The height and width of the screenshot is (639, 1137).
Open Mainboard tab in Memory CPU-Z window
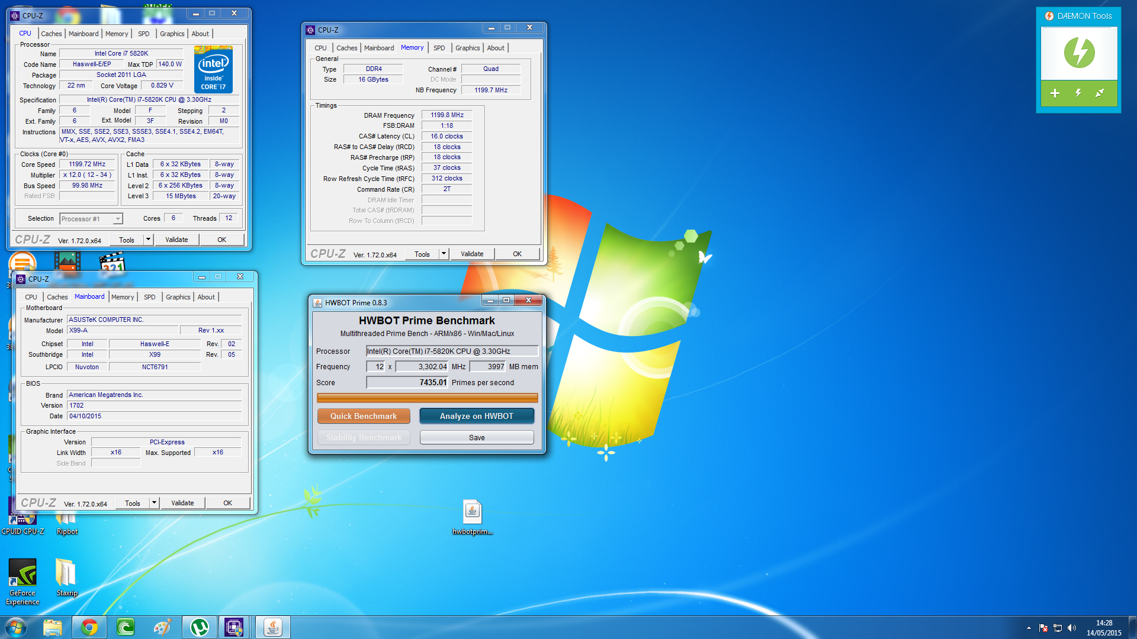click(379, 48)
